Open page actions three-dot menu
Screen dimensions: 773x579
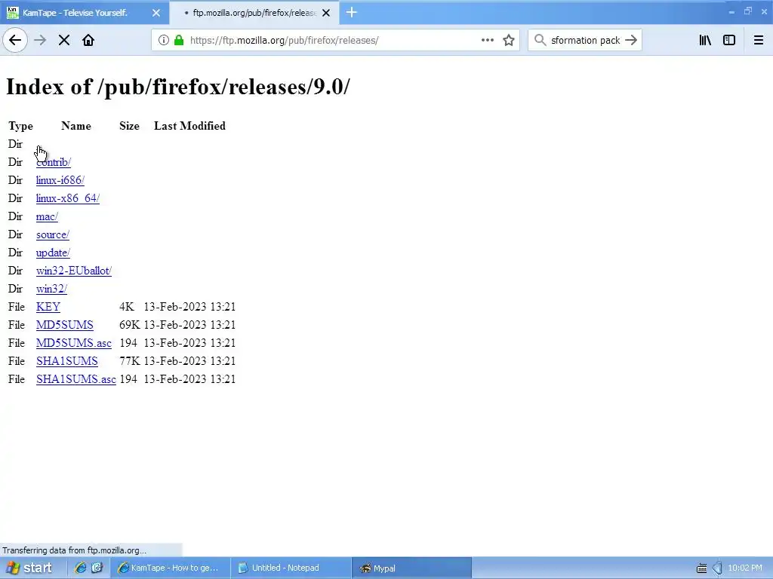pyautogui.click(x=488, y=41)
